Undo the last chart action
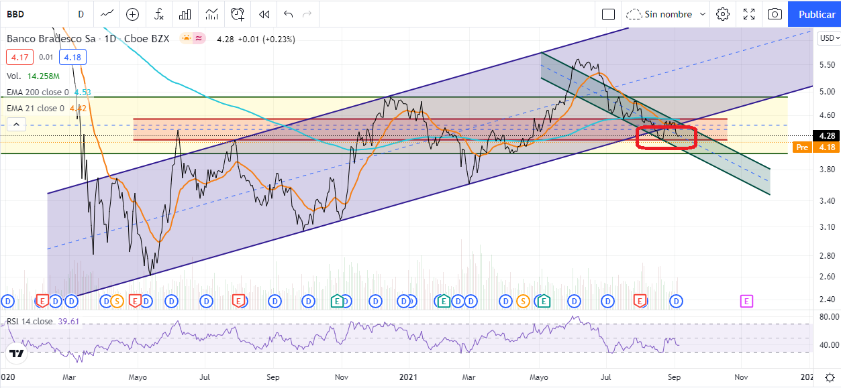Screen dimensions: 841x388 (x=288, y=14)
